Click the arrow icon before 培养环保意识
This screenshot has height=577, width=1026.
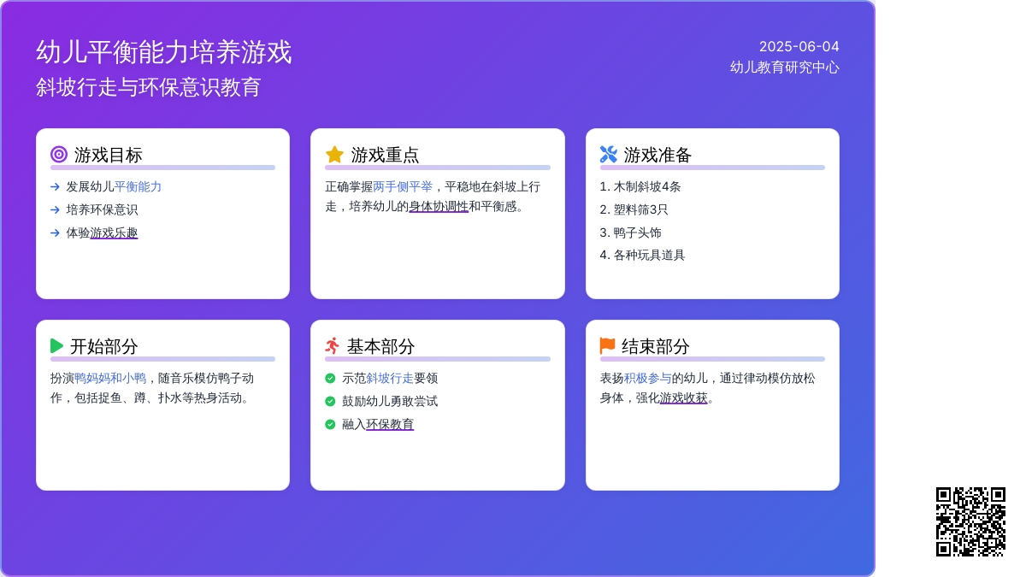(x=55, y=209)
